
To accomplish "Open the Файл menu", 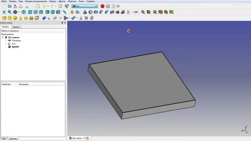I will pyautogui.click(x=4, y=1).
